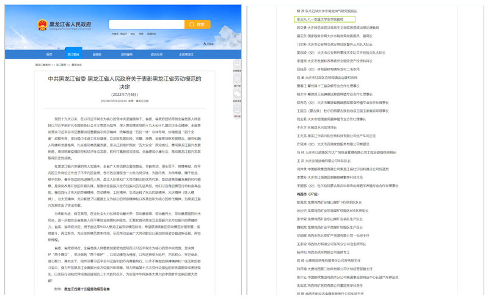This screenshot has width=488, height=299.
Task: Click the row starting with 刘金莉
Action: tap(331, 119)
